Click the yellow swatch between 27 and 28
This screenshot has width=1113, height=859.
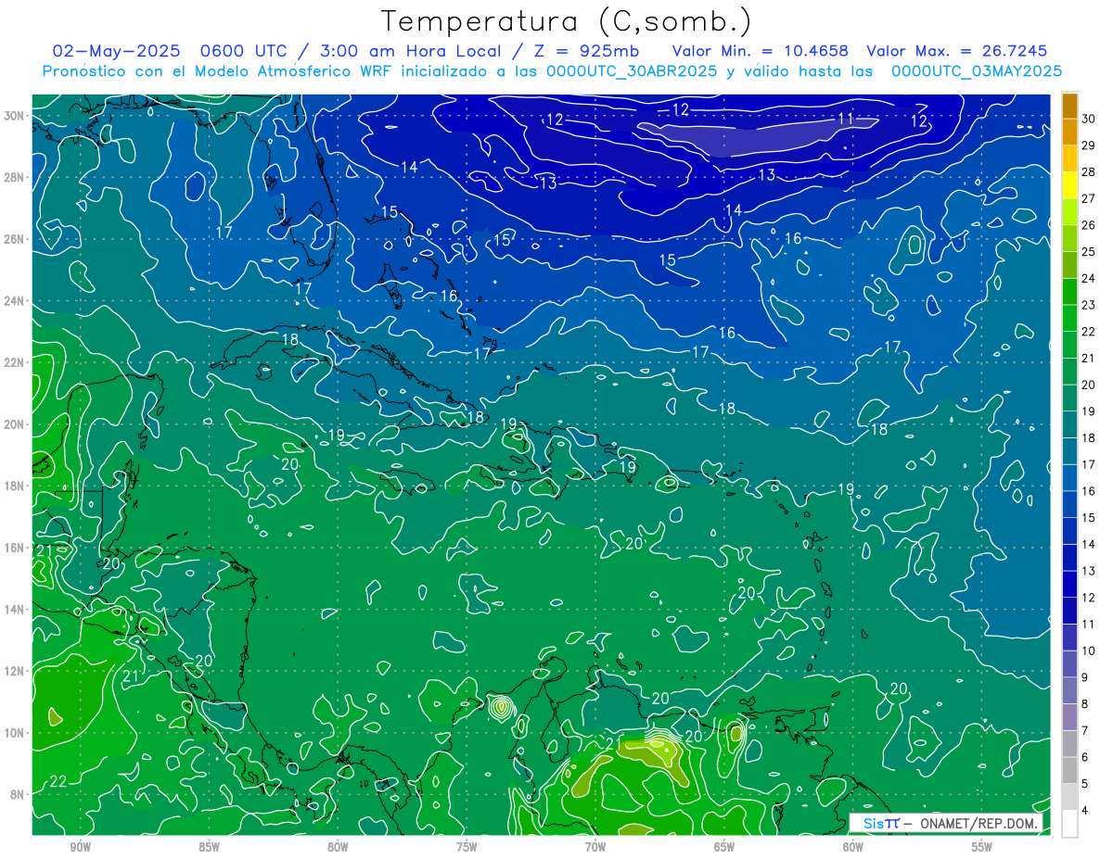pos(1069,185)
